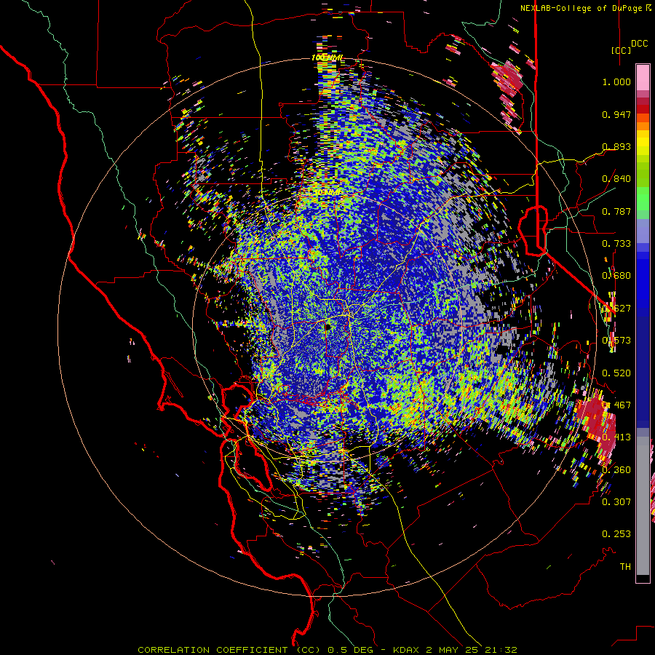Select the 0.680 scale value
The image size is (655, 655).
(x=616, y=276)
